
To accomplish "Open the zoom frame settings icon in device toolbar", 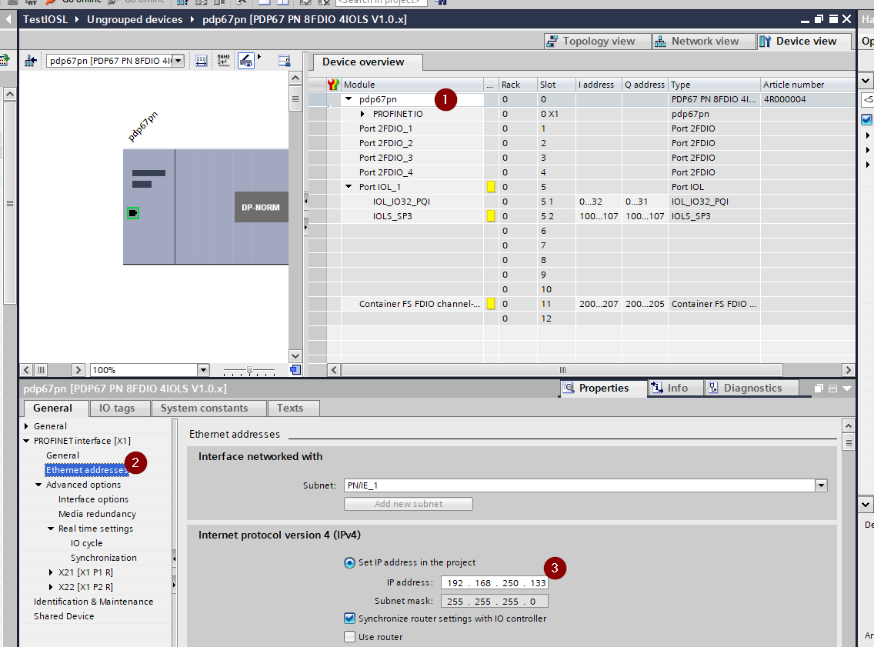I will (284, 60).
